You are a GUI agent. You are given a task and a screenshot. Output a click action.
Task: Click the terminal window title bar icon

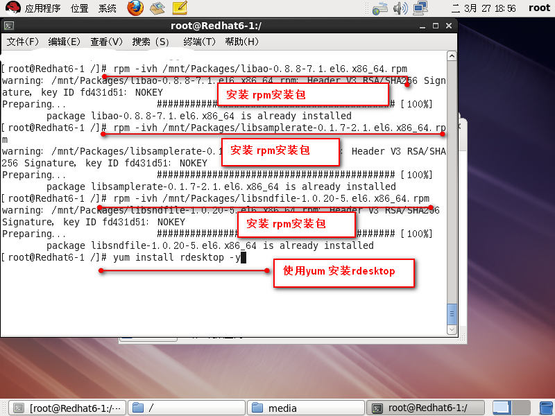coord(9,26)
